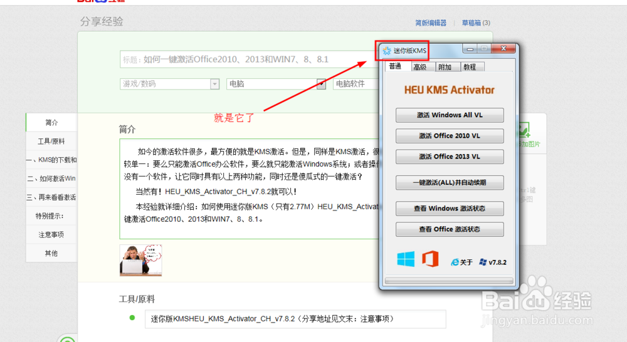Click the 简介 text editing area
Image resolution: width=627 pixels, height=342 pixels.
[x=250, y=189]
